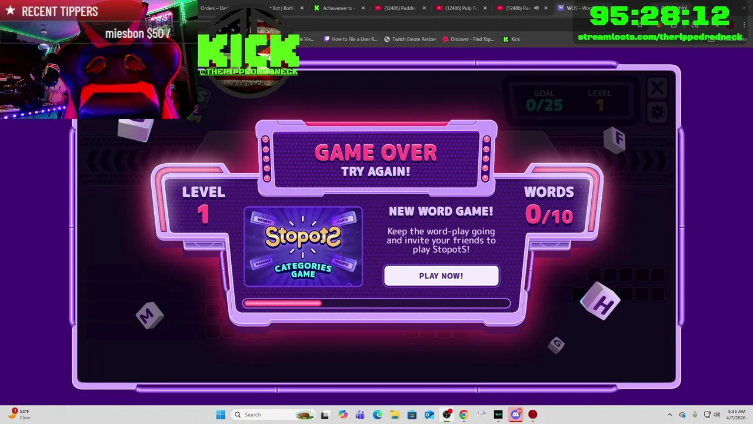
Task: Open Microsoft Edge from the taskbar
Action: [377, 415]
